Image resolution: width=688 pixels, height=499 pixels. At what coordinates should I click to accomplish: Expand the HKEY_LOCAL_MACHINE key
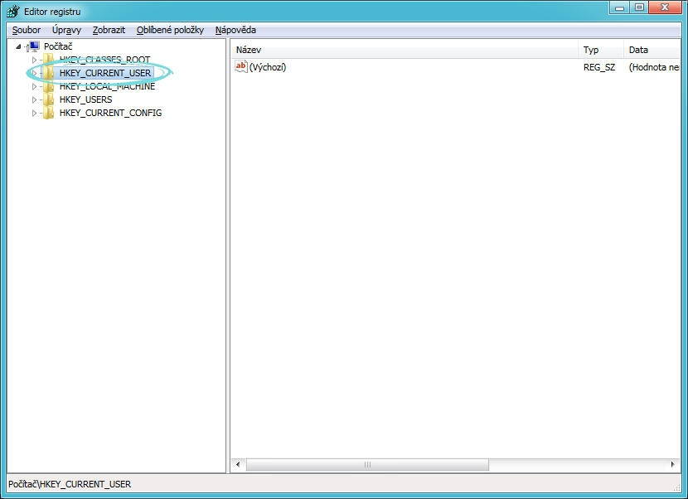coord(34,86)
